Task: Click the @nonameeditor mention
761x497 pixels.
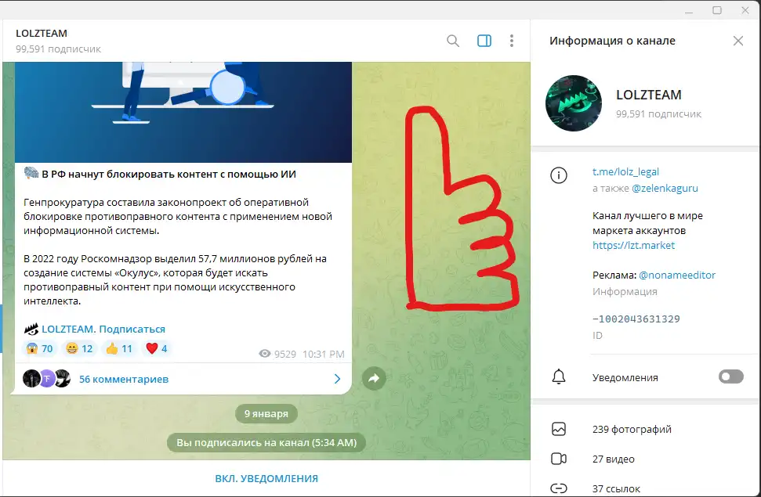Action: [x=677, y=275]
